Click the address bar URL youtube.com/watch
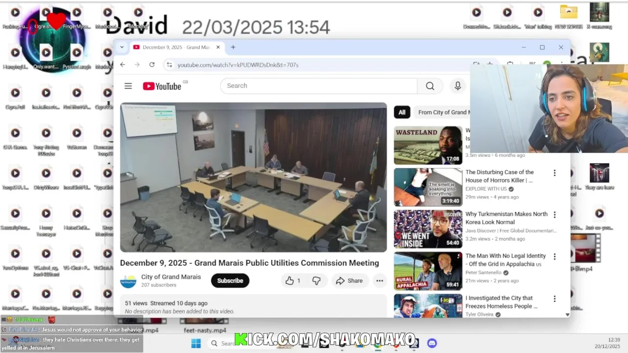Viewport: 628px width, 353px height. pyautogui.click(x=238, y=65)
